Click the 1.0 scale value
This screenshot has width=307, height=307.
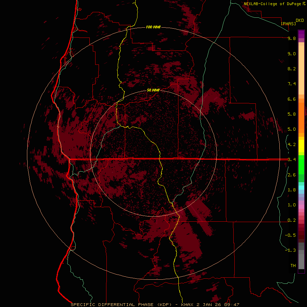(x=292, y=205)
